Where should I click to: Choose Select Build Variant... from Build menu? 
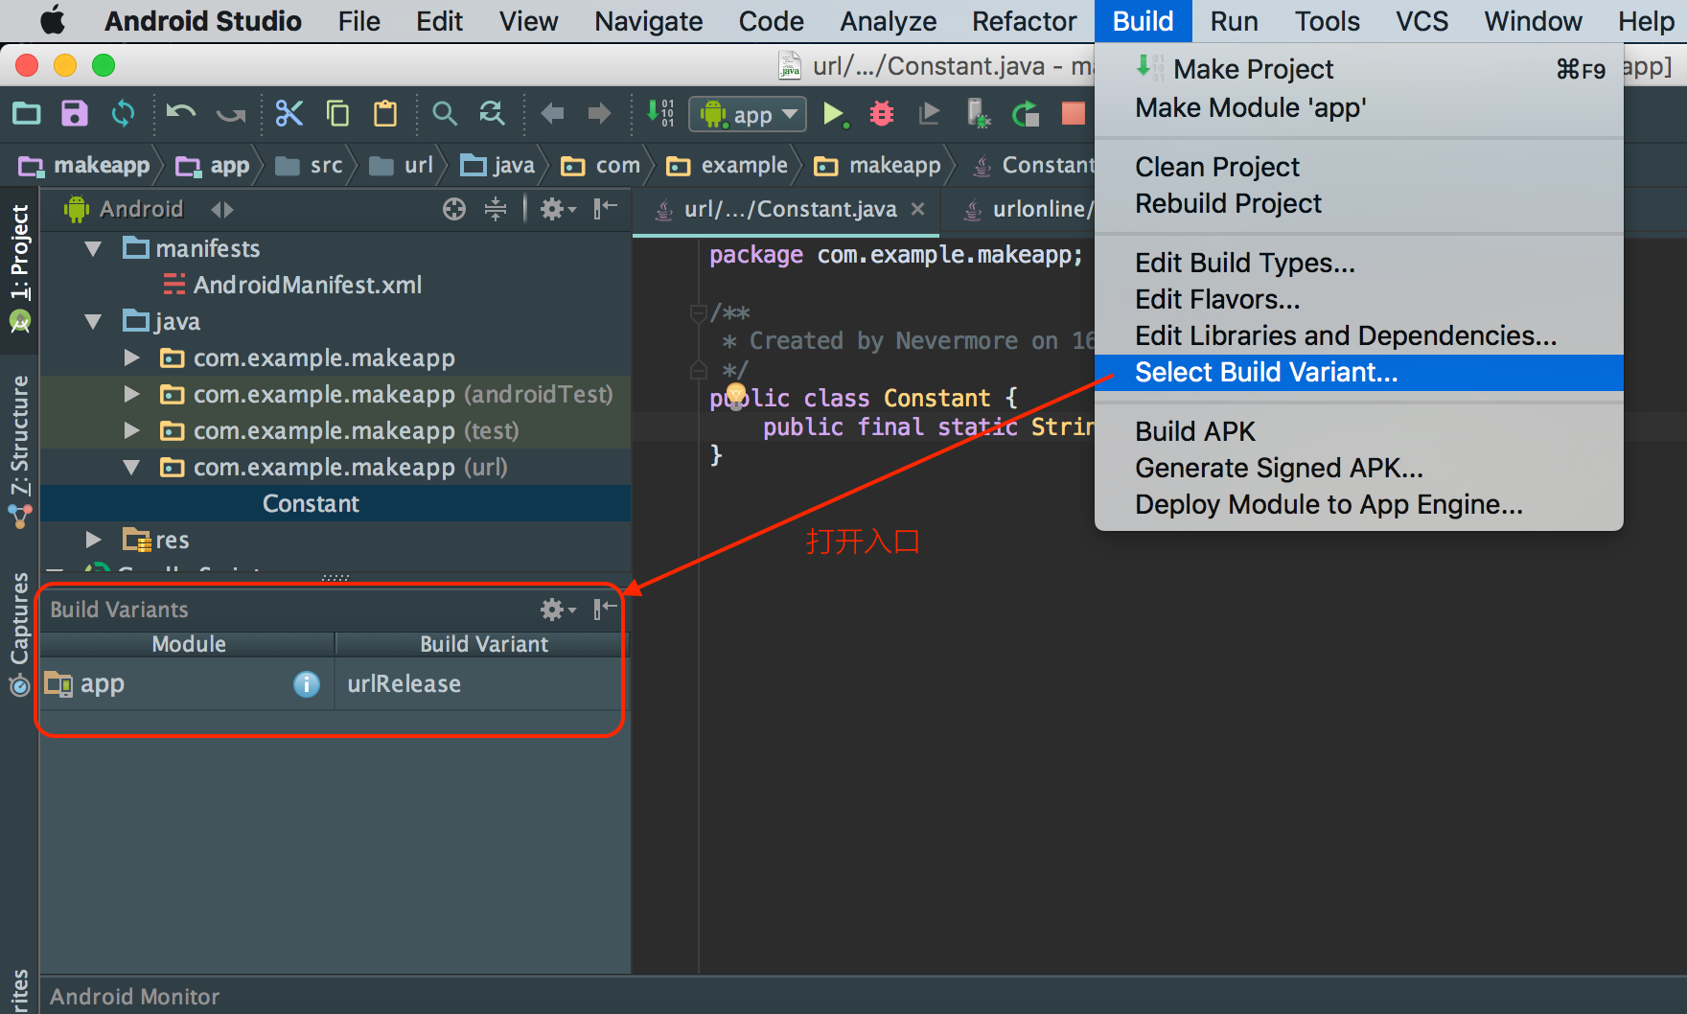(1358, 373)
